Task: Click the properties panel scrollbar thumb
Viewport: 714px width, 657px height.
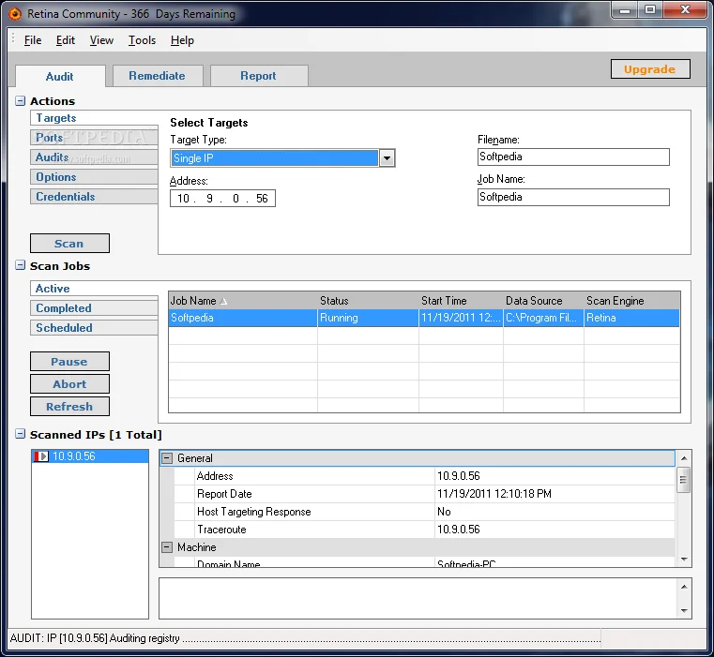Action: click(x=683, y=480)
